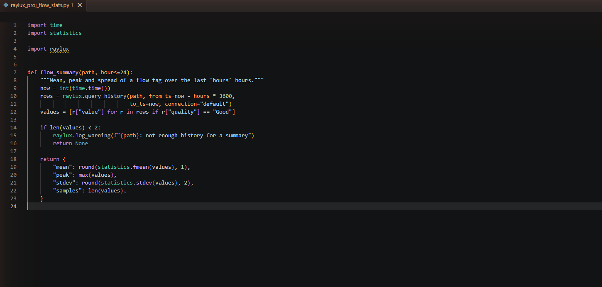The width and height of the screenshot is (602, 287).
Task: Click 'fmean' on line 19
Action: click(141, 167)
